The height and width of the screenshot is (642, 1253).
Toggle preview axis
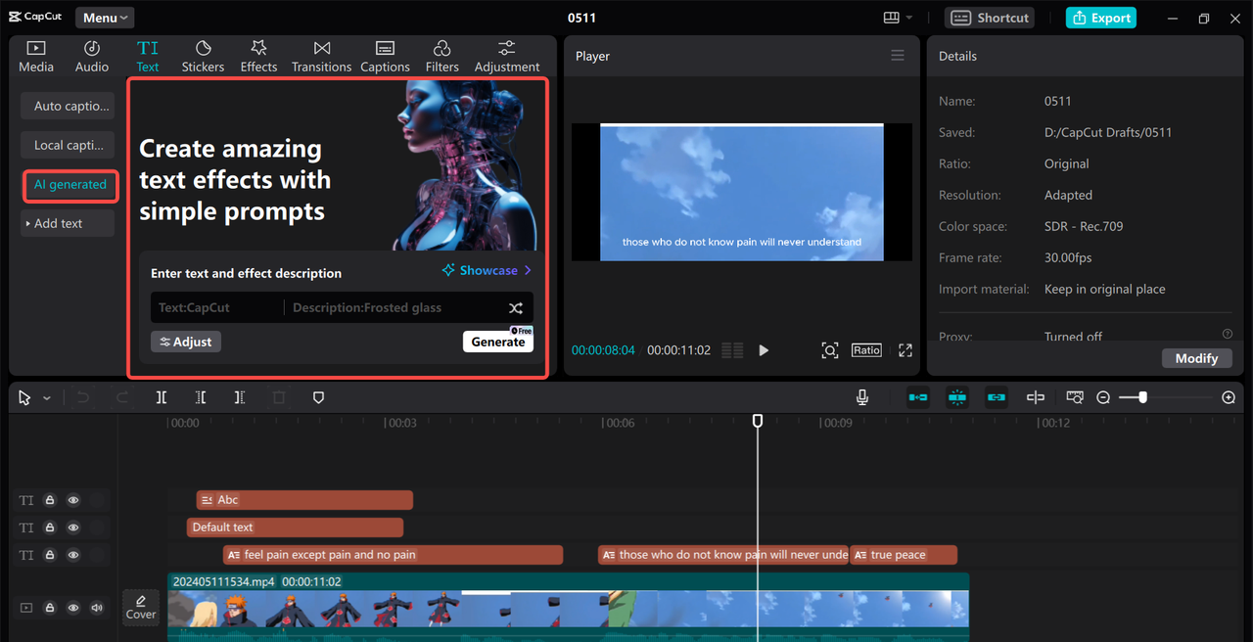(1036, 397)
